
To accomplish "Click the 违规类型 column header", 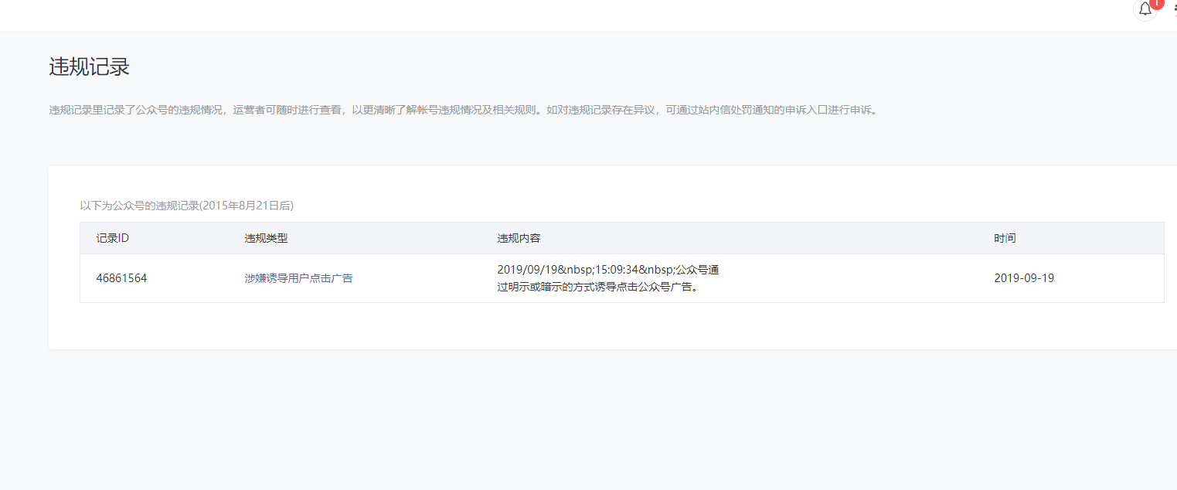I will tap(266, 238).
